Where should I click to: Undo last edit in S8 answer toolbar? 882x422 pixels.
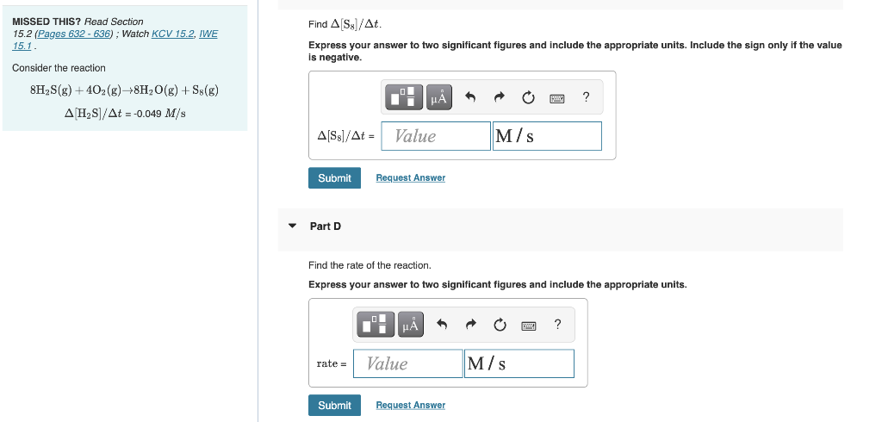[470, 97]
